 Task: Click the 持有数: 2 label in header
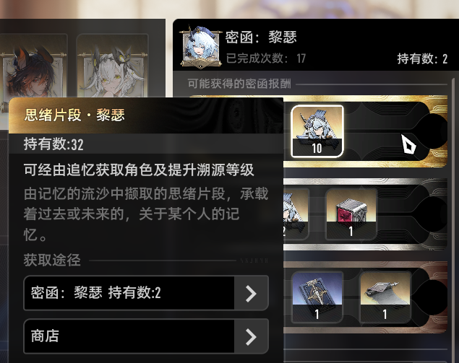pyautogui.click(x=422, y=59)
